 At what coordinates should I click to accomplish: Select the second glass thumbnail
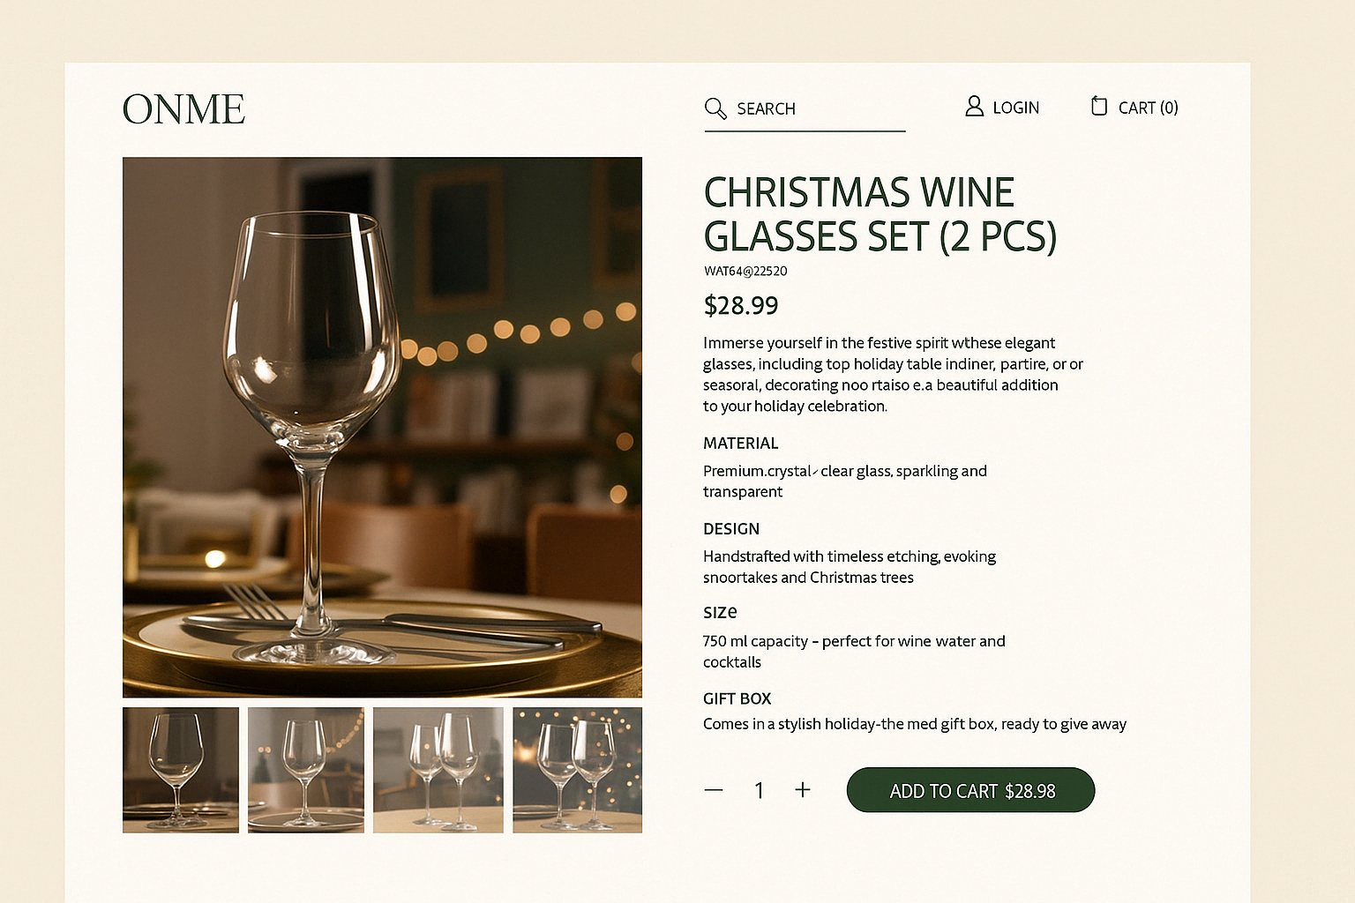tap(306, 769)
